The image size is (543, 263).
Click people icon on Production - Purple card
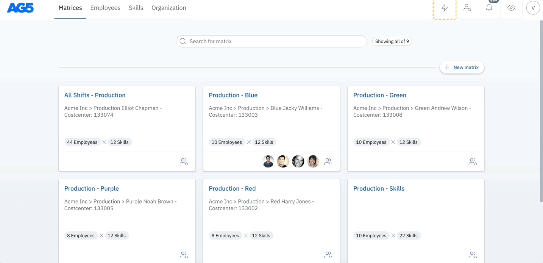tap(184, 255)
